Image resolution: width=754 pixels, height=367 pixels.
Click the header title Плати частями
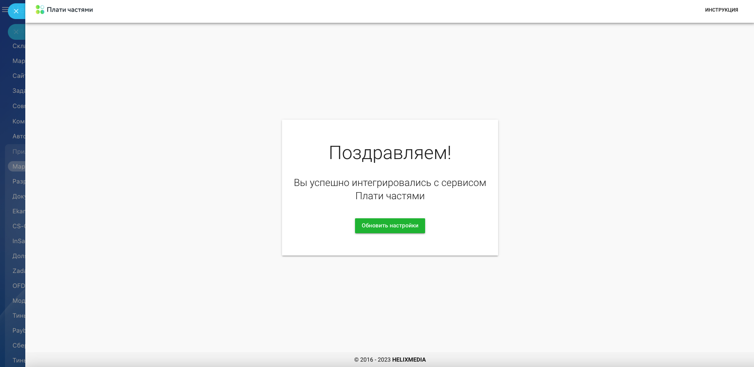click(x=70, y=10)
